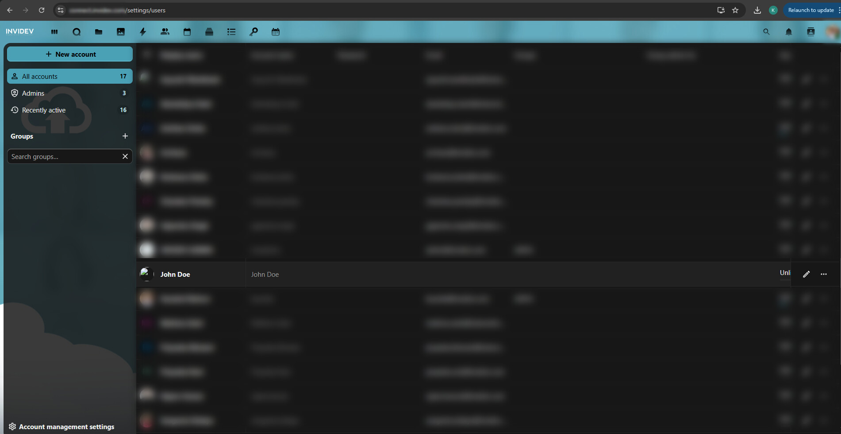The width and height of the screenshot is (841, 434).
Task: Open the contacts menu in the header
Action: 810,32
